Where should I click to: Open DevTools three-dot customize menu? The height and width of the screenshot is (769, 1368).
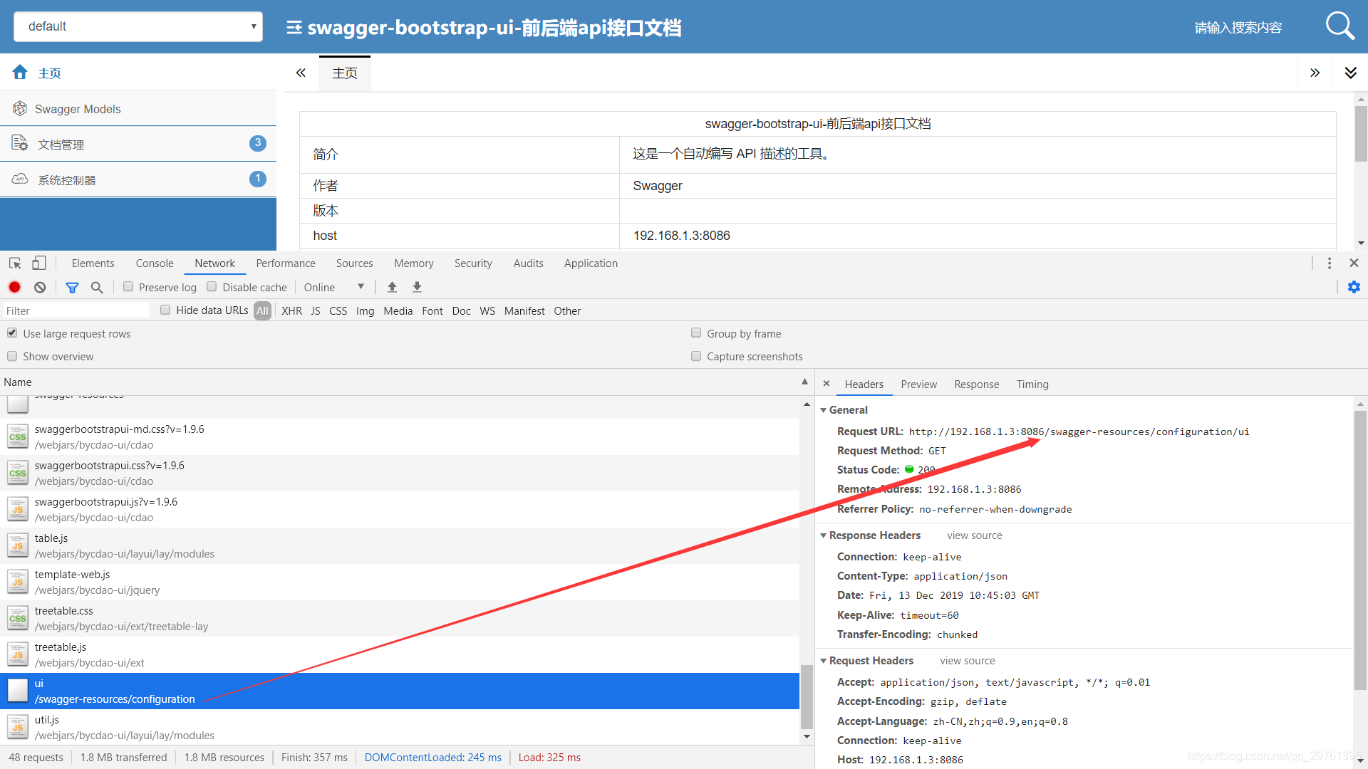1330,263
